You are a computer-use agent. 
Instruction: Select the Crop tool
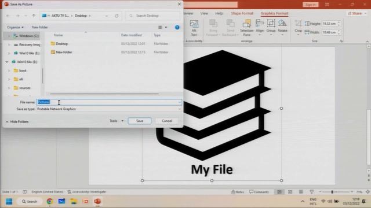coord(298,28)
